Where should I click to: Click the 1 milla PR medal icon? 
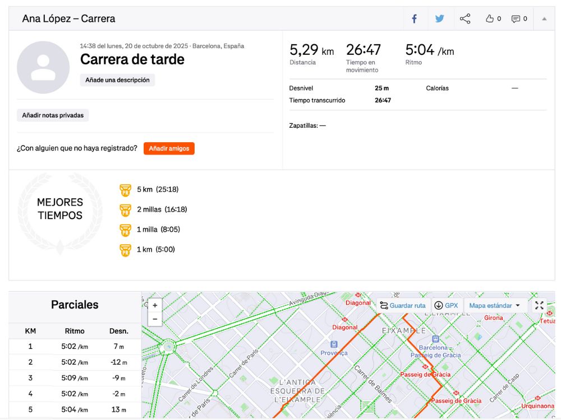click(x=125, y=230)
